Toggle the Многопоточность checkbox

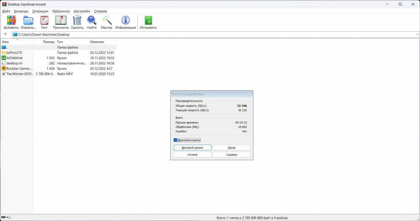175,140
